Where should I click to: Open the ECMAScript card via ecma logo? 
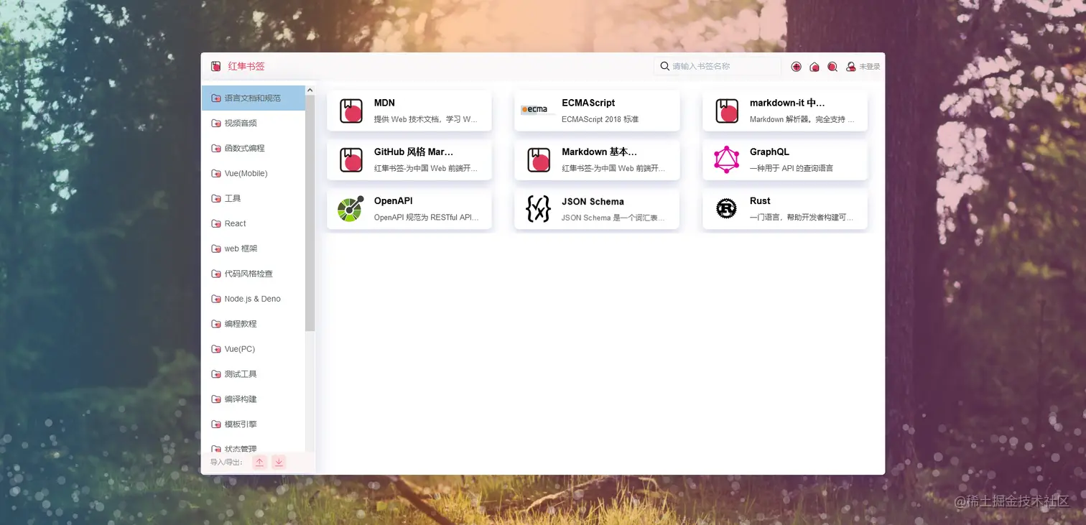pyautogui.click(x=538, y=110)
